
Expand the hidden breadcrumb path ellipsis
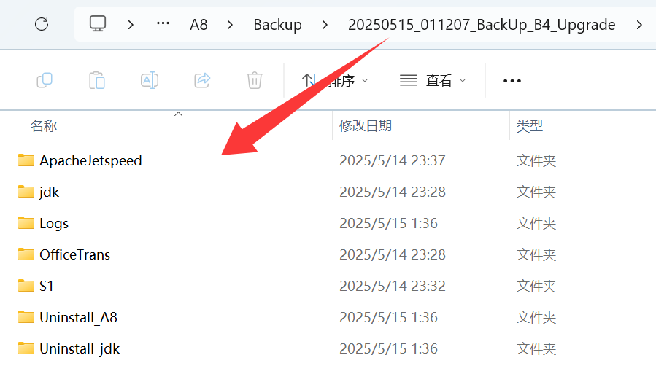[x=163, y=24]
